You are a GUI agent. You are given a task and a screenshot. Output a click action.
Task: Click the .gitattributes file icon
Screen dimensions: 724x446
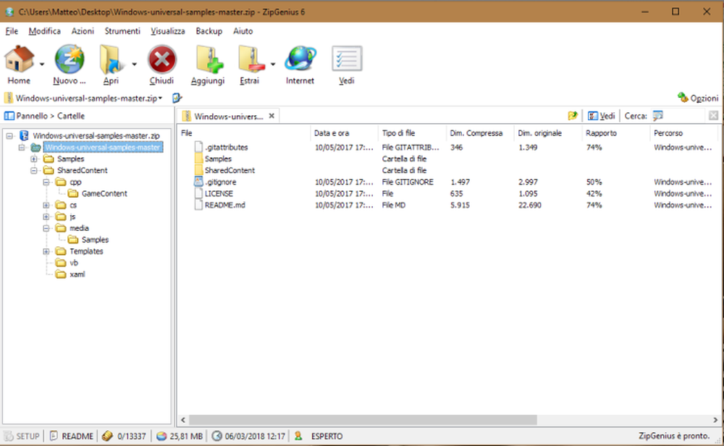tap(198, 147)
